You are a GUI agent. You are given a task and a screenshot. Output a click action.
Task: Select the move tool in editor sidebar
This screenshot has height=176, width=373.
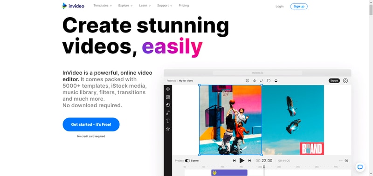(168, 89)
